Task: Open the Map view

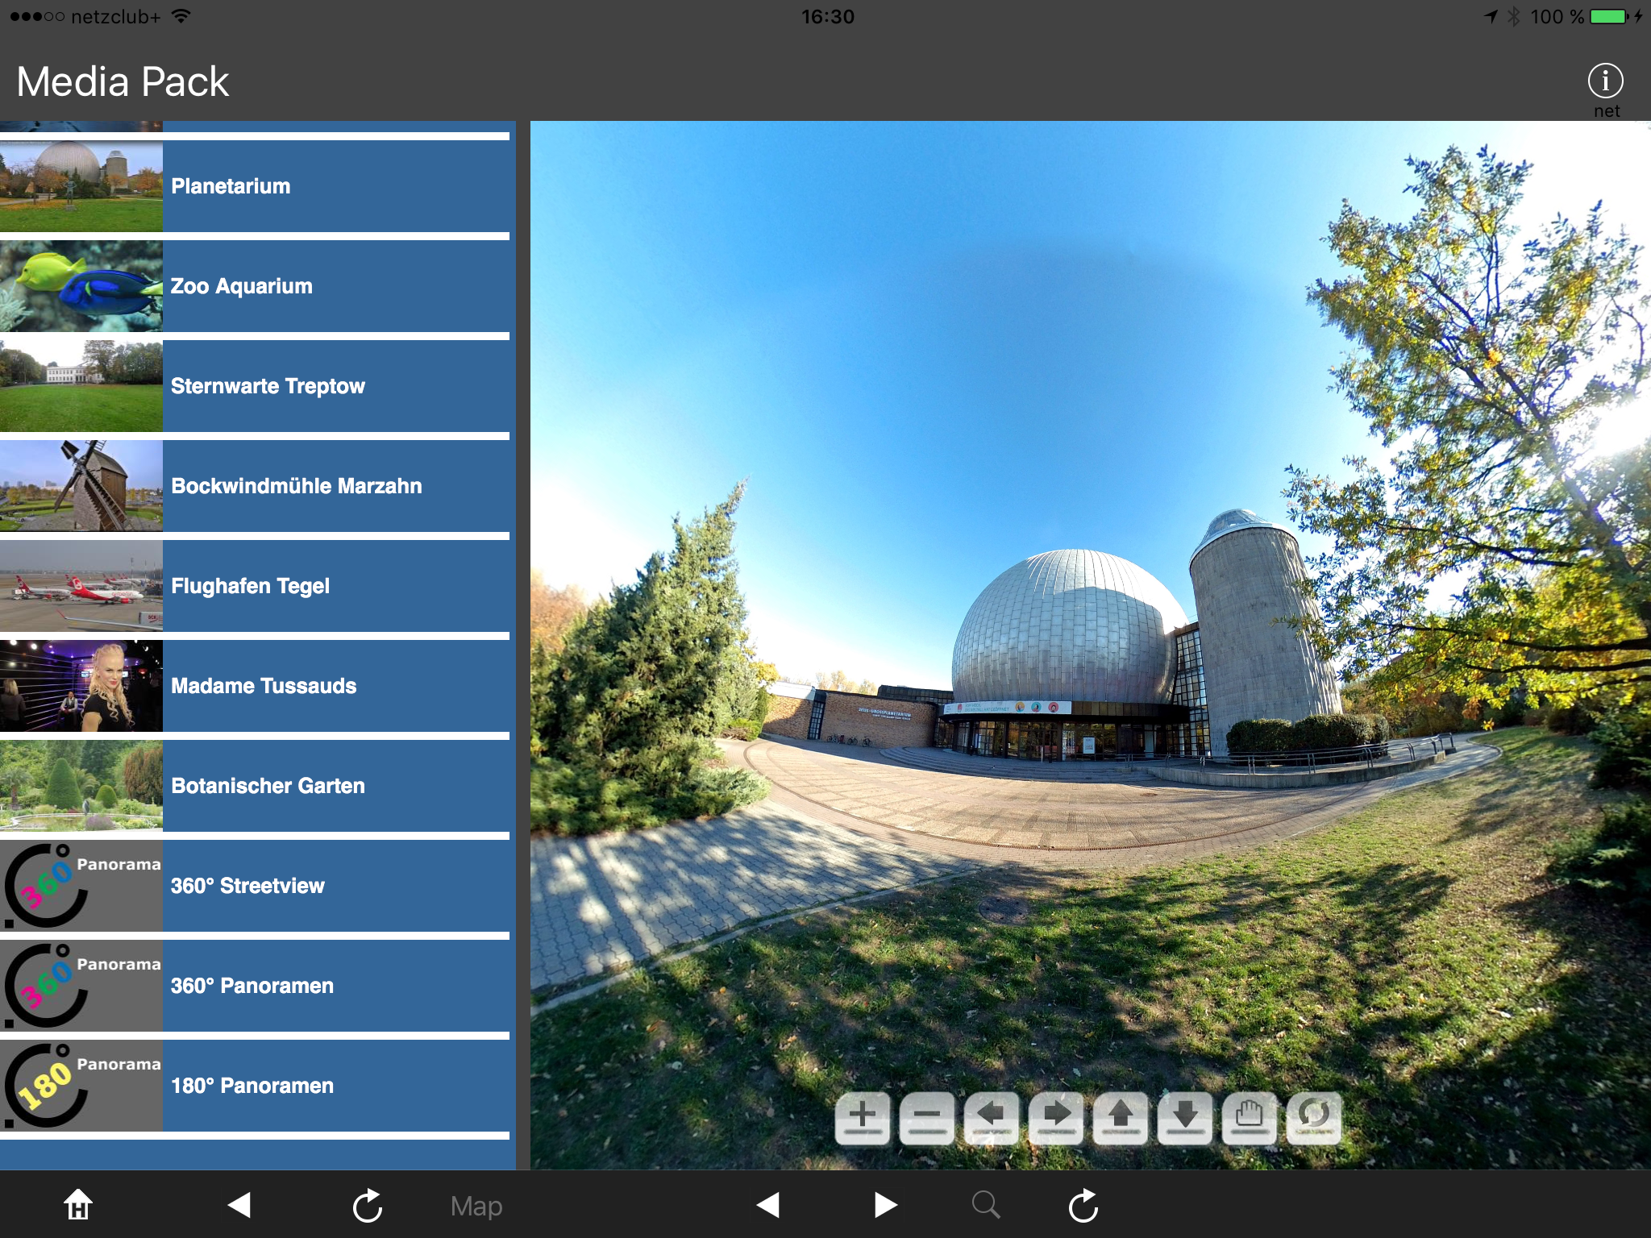Action: 476,1206
